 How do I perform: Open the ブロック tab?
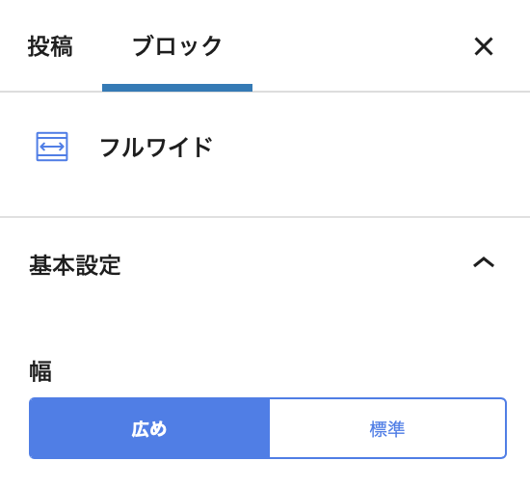click(x=177, y=46)
